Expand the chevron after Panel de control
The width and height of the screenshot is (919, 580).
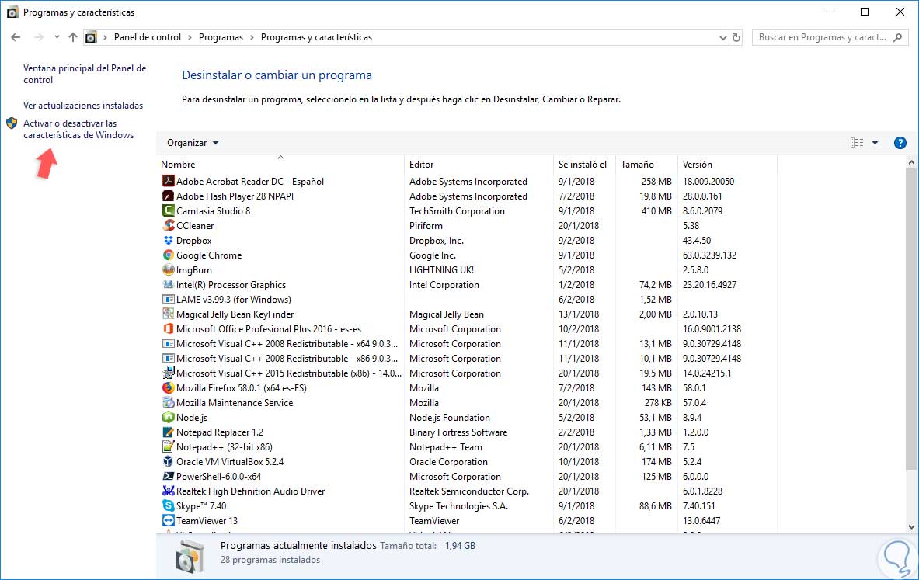pos(190,37)
